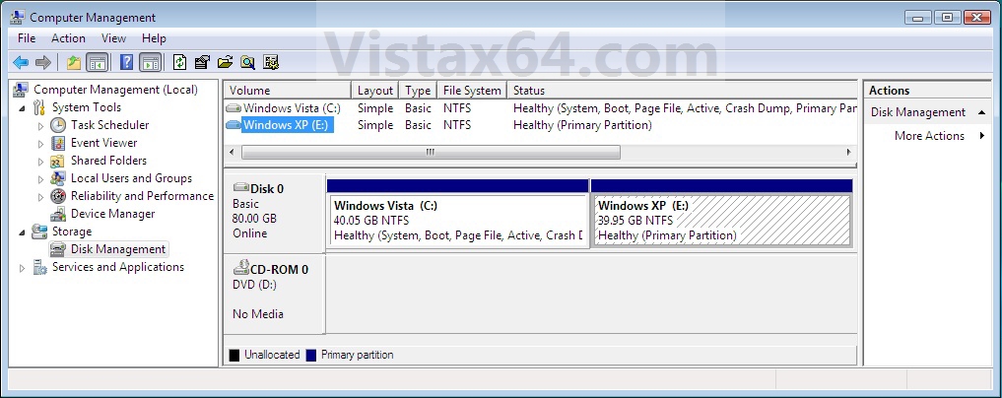Image resolution: width=1002 pixels, height=398 pixels.
Task: Click the Task Scheduler clock icon
Action: (x=58, y=125)
